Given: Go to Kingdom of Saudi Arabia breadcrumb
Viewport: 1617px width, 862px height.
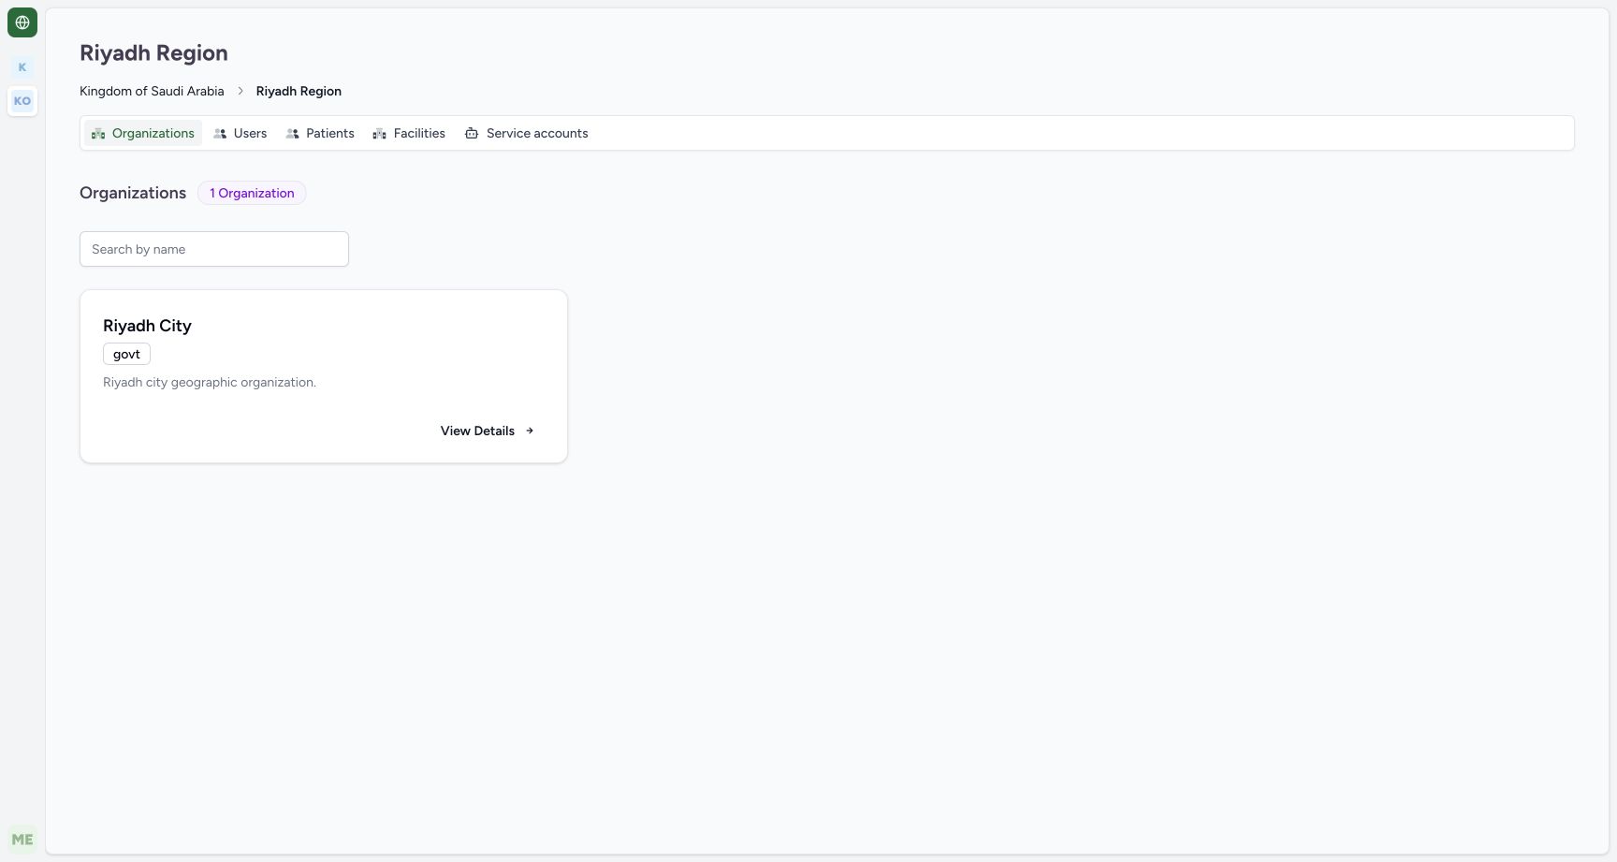Looking at the screenshot, I should (152, 91).
